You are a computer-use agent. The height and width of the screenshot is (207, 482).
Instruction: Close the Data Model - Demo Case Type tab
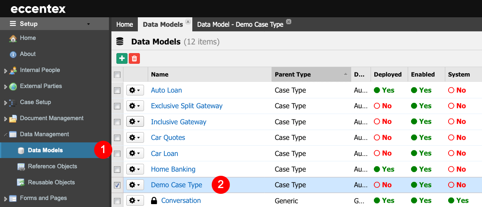coord(288,21)
